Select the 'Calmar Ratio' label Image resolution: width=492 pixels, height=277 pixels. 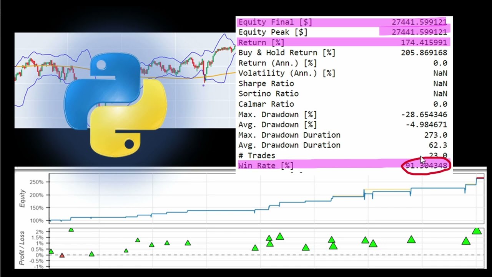[266, 104]
